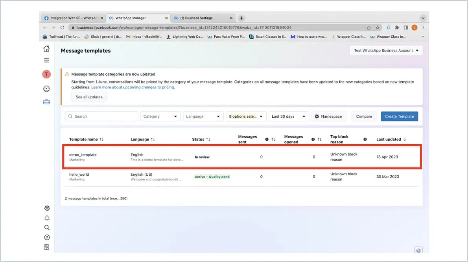This screenshot has width=468, height=262.
Task: Open the Last 30 days dropdown
Action: click(x=289, y=116)
